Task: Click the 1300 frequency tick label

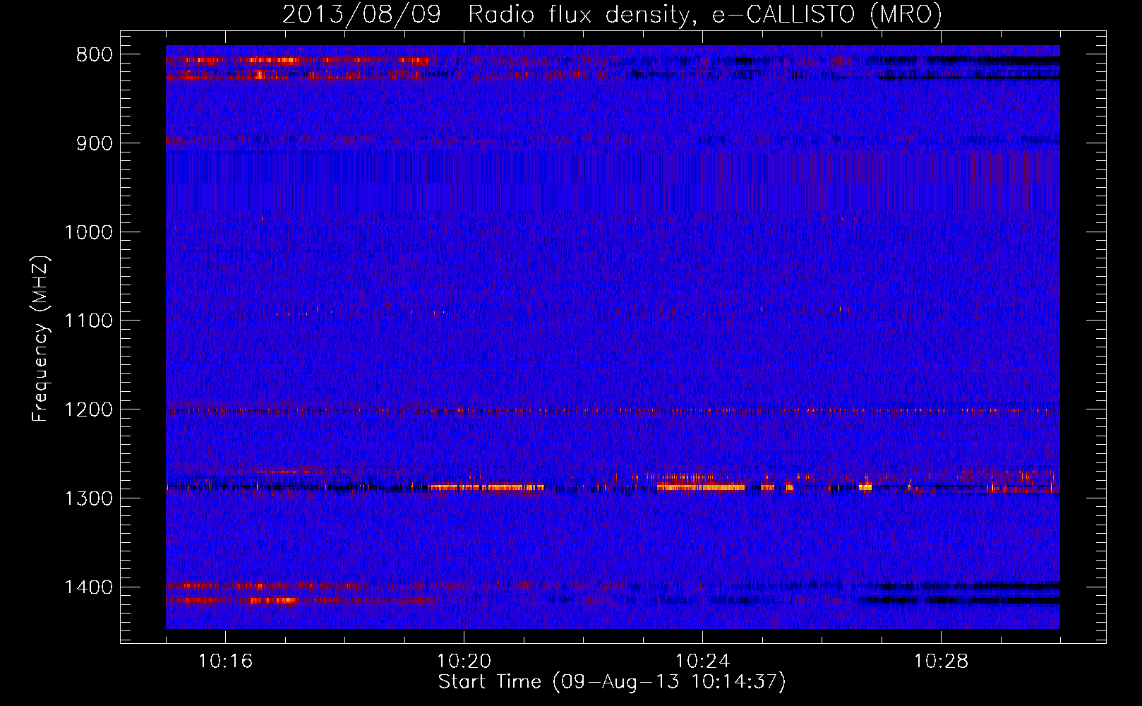Action: click(88, 498)
